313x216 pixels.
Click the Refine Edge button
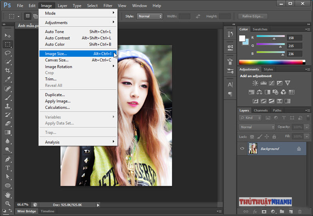point(253,16)
